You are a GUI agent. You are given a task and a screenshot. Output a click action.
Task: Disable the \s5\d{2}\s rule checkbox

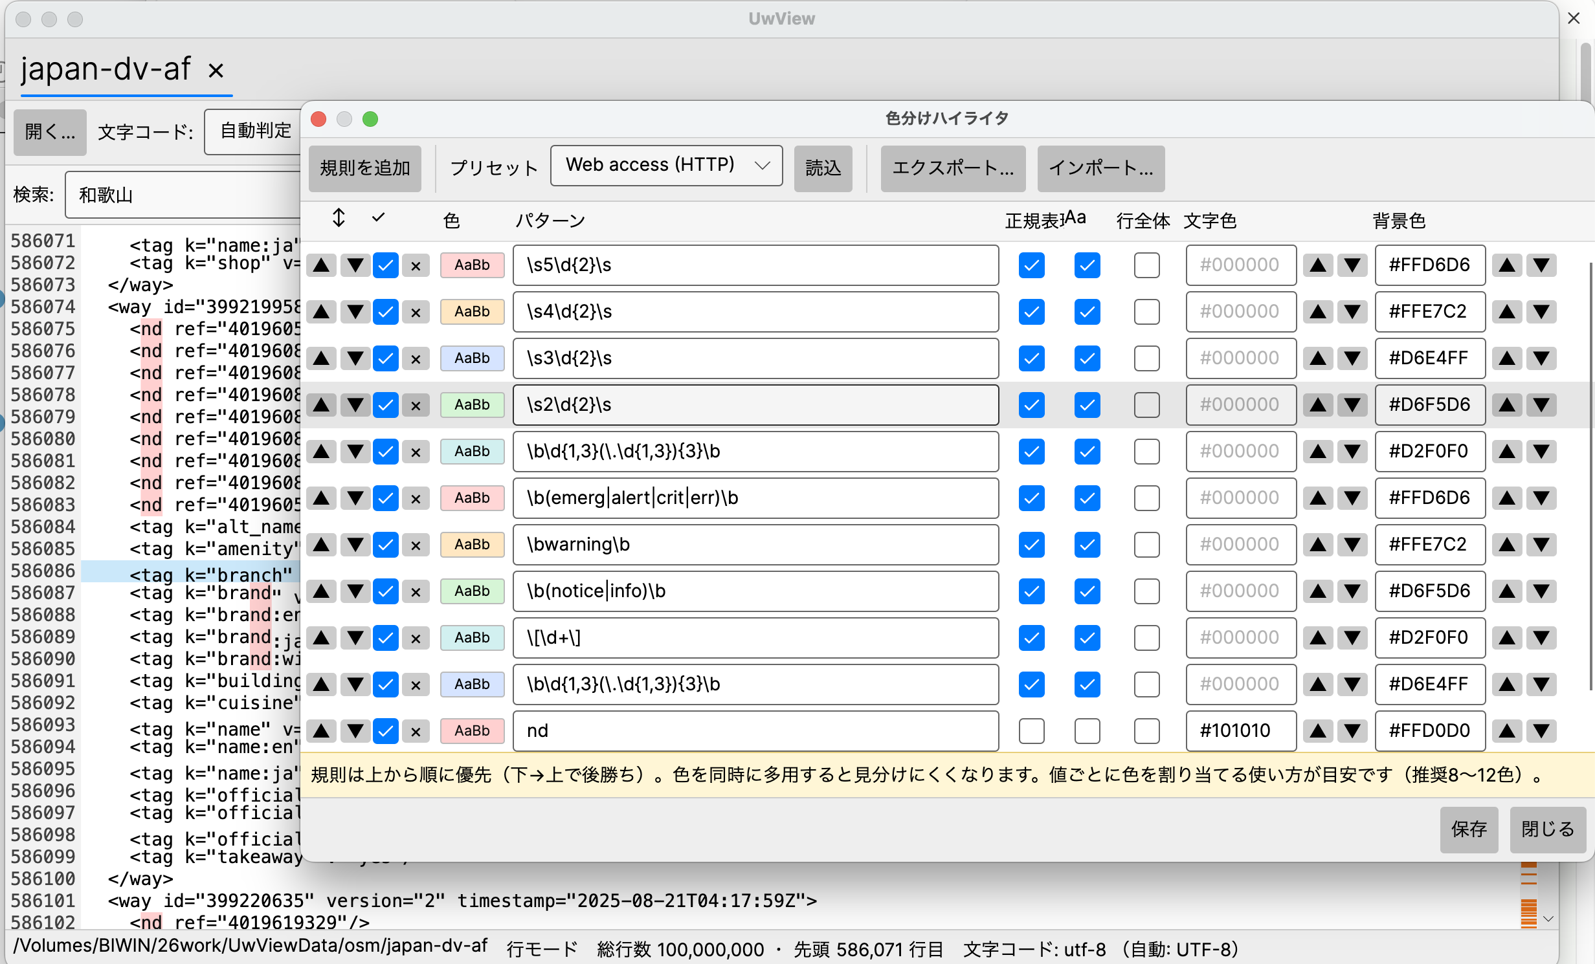click(386, 265)
